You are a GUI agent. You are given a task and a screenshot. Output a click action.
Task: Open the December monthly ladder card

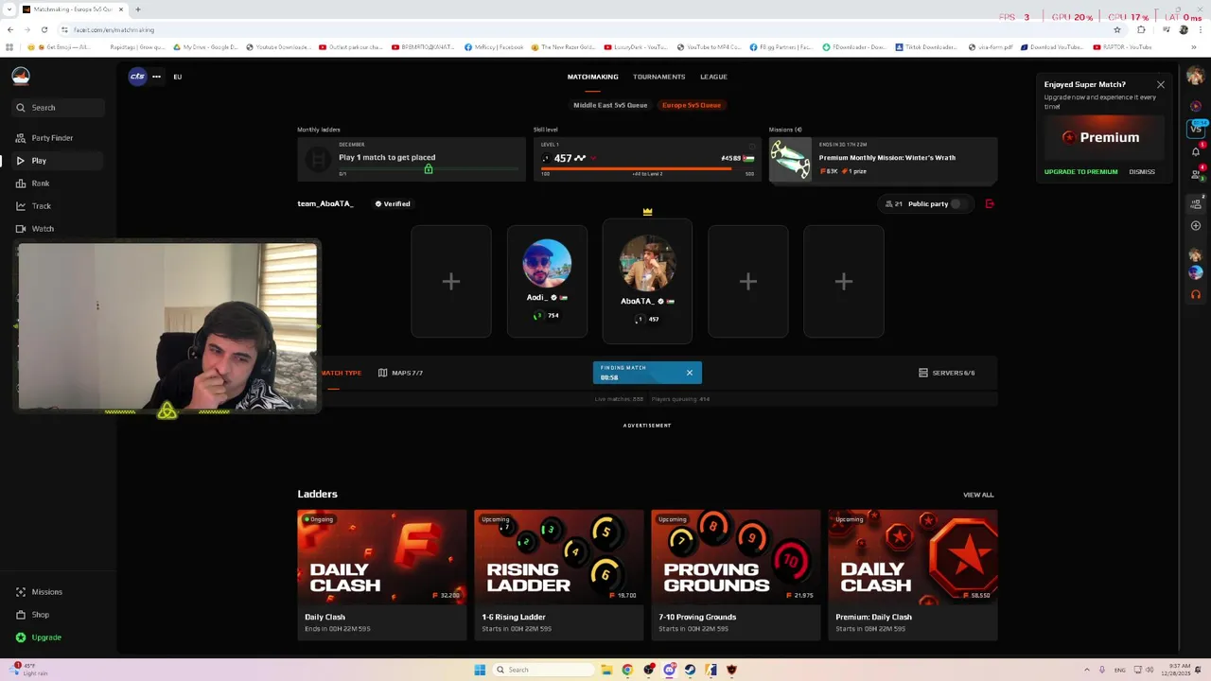[411, 159]
